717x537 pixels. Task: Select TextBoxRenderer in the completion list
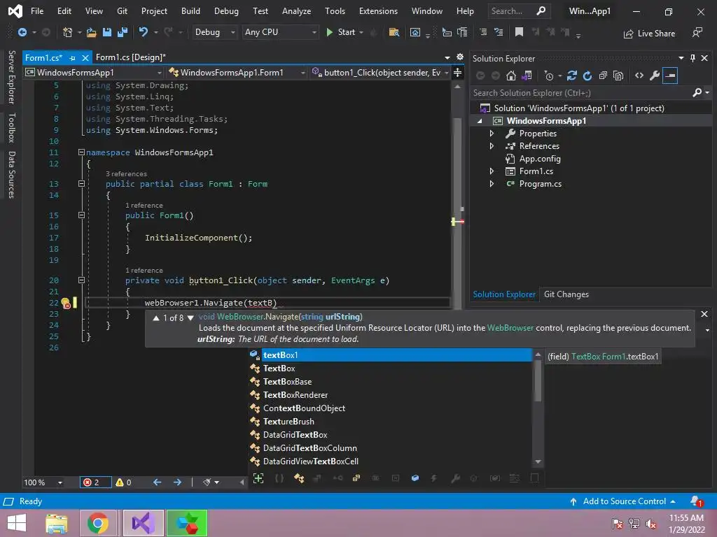(295, 395)
